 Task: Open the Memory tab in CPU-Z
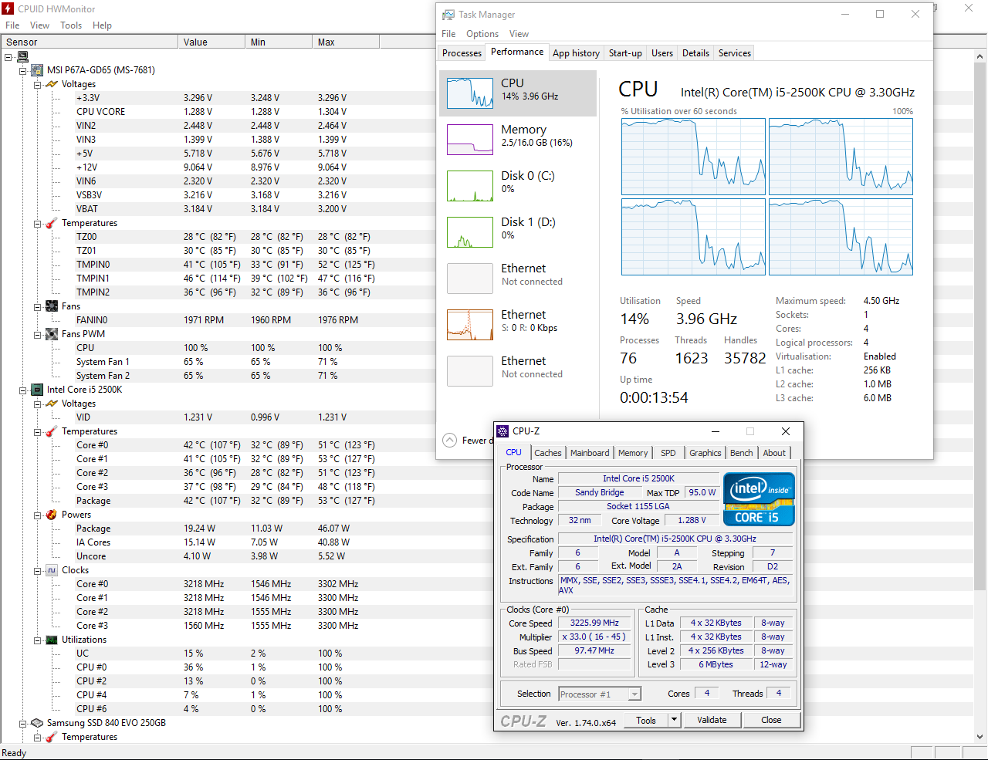coord(633,453)
